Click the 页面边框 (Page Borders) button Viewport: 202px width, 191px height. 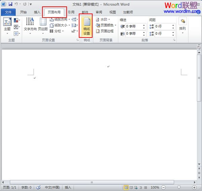tap(105, 31)
